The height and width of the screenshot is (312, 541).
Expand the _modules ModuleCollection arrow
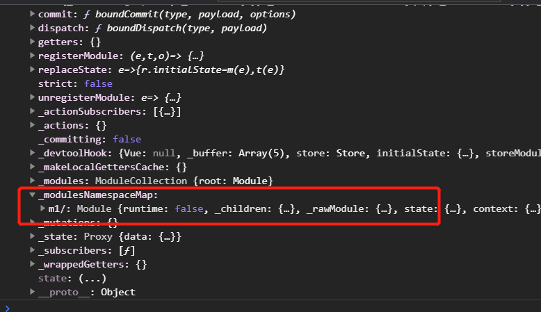point(33,180)
